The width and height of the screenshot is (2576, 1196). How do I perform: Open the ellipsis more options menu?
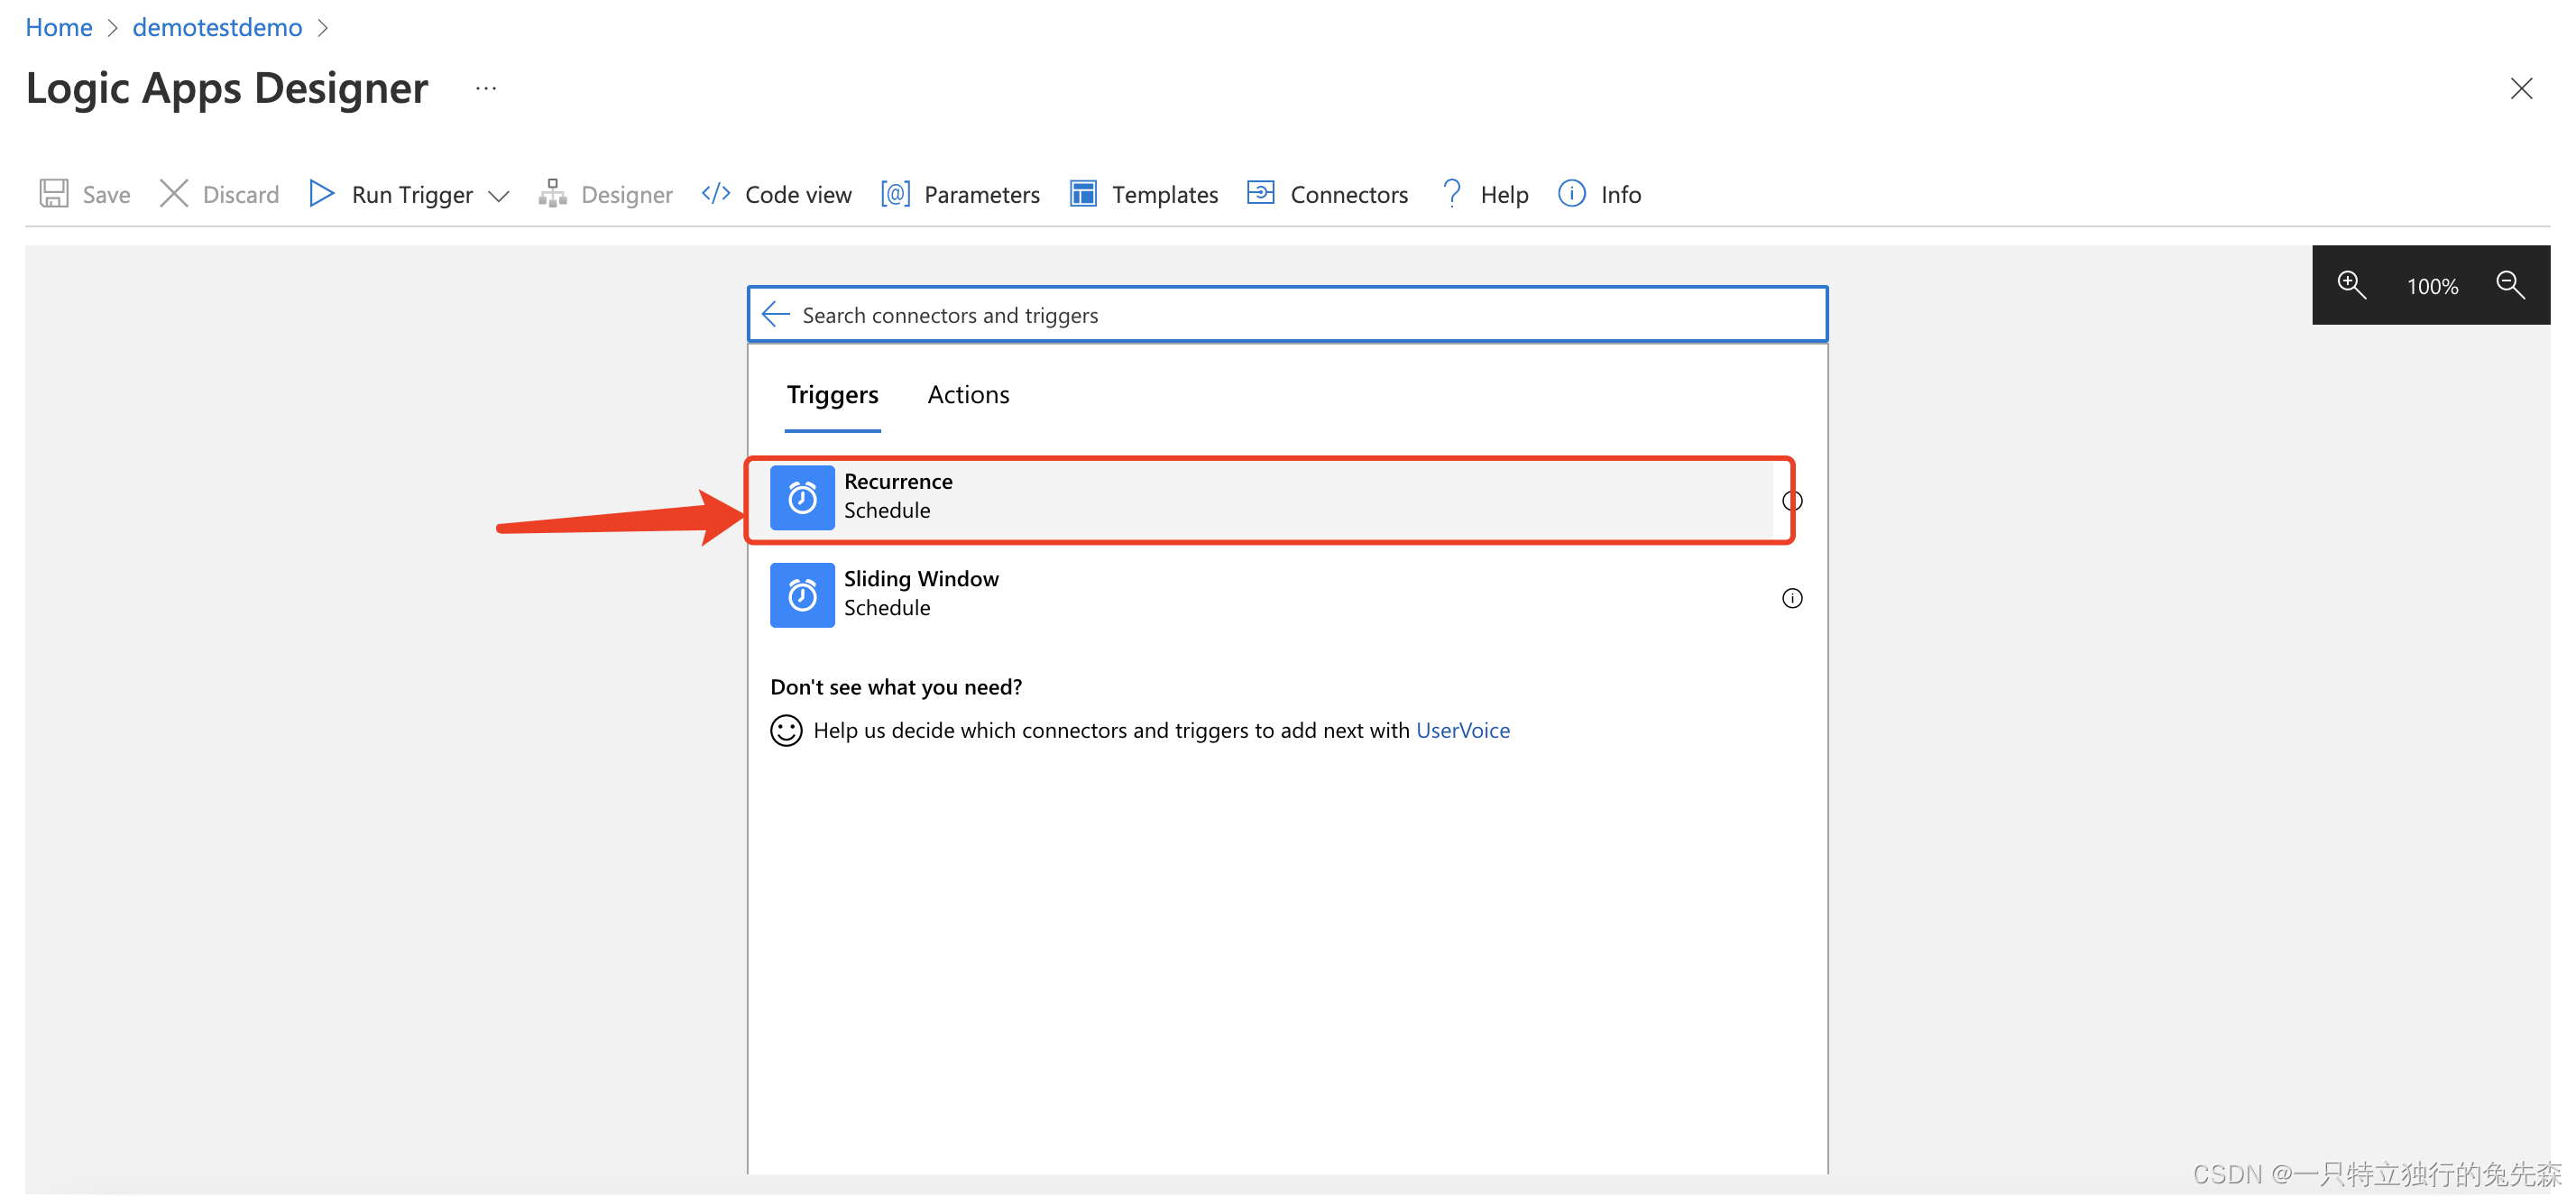coord(486,89)
